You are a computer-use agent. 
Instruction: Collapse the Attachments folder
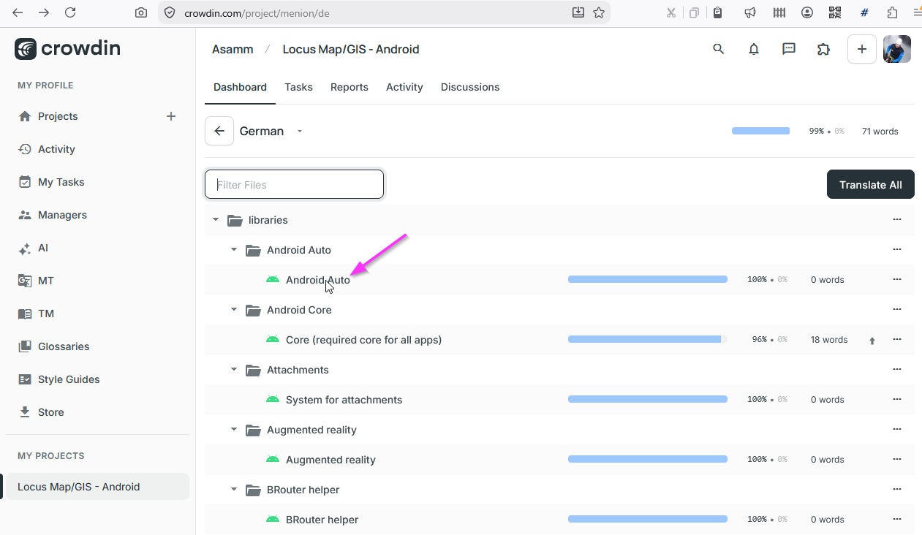click(234, 370)
